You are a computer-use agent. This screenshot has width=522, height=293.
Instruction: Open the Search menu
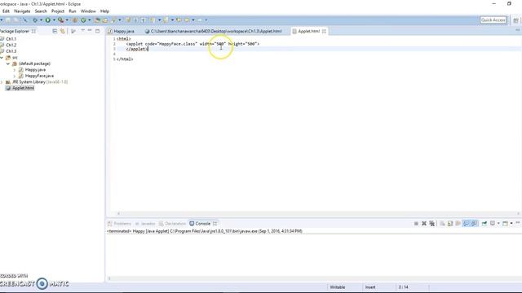[x=41, y=11]
